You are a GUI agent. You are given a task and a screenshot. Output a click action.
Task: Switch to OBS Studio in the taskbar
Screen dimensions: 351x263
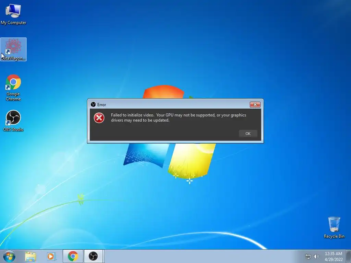[x=93, y=256]
